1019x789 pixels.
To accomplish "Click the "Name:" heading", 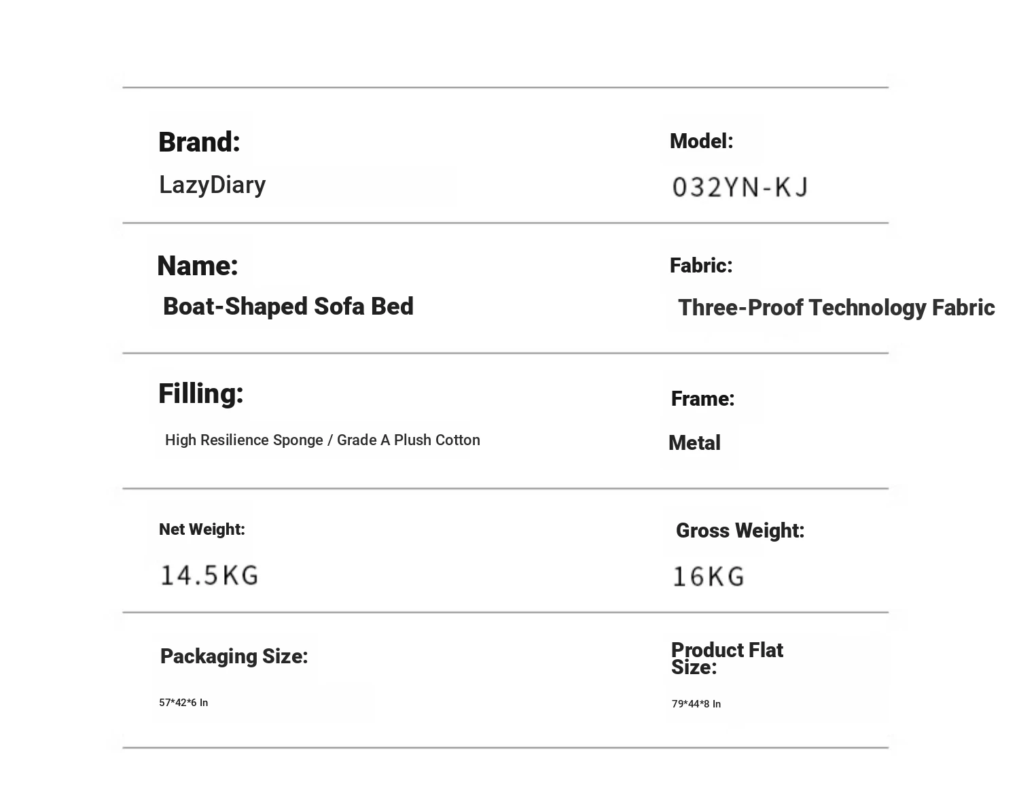I will (197, 266).
